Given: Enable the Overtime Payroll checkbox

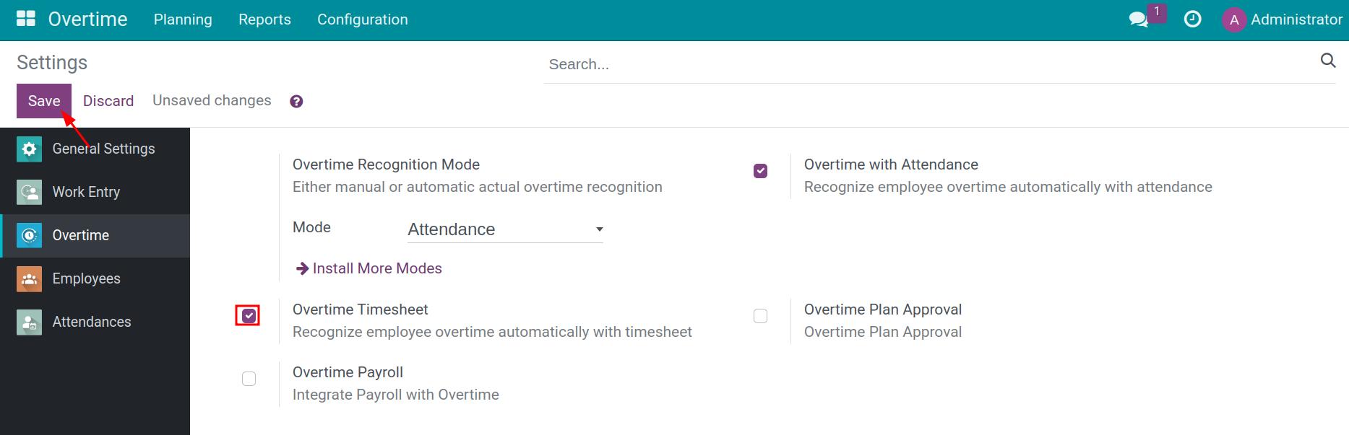Looking at the screenshot, I should (x=249, y=379).
